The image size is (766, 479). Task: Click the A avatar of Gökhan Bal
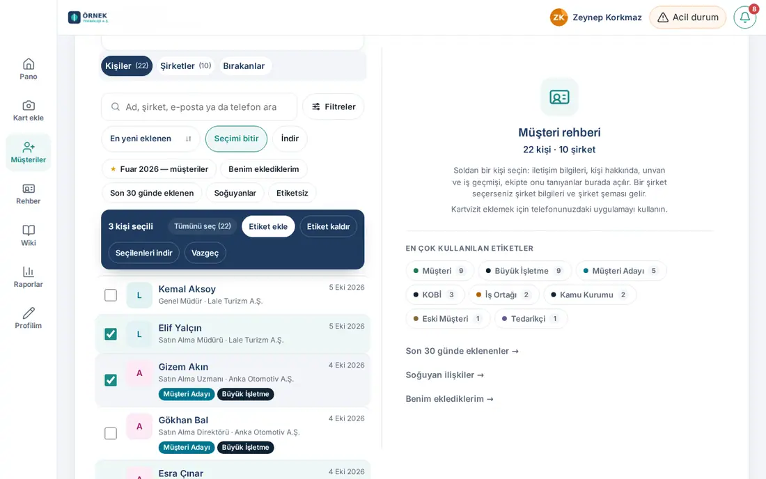click(139, 426)
